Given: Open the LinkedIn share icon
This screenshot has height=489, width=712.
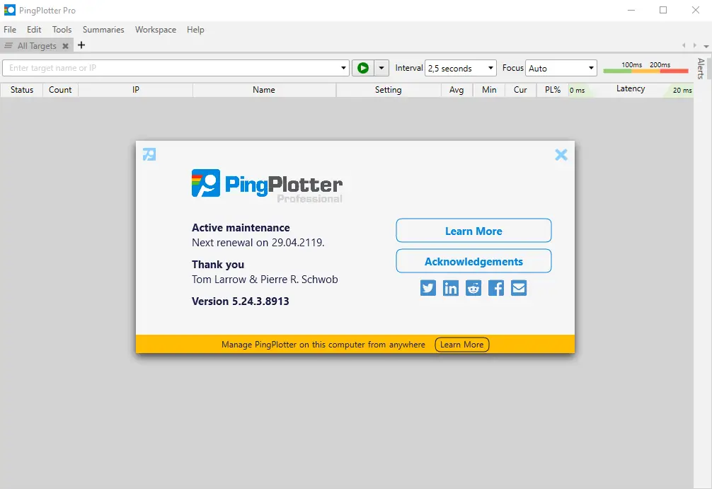Looking at the screenshot, I should pyautogui.click(x=450, y=288).
